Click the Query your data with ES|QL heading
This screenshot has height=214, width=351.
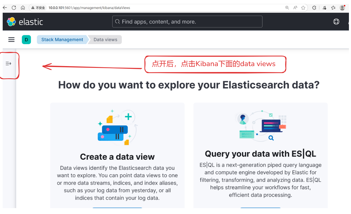(x=260, y=154)
